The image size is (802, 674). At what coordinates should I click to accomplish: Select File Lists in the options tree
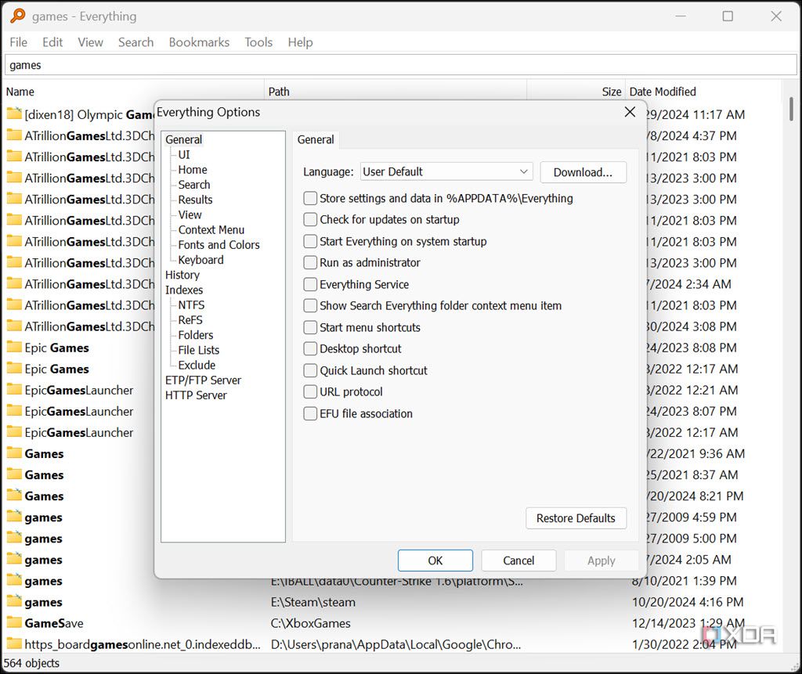(199, 350)
